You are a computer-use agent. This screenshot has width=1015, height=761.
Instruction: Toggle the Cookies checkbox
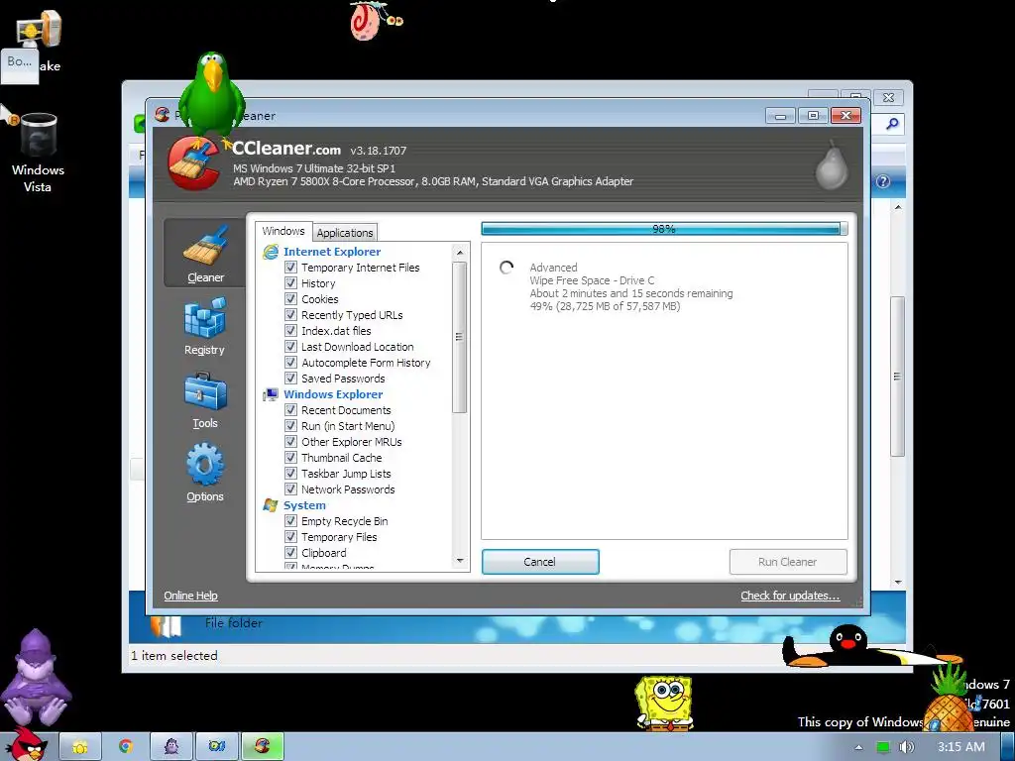[290, 299]
